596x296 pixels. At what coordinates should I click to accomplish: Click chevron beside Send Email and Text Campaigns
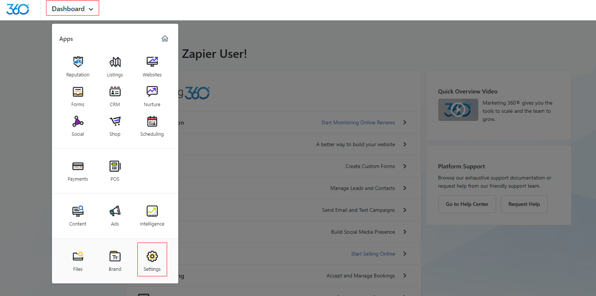[x=405, y=210]
